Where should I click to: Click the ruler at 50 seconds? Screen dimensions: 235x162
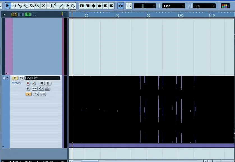(148, 15)
